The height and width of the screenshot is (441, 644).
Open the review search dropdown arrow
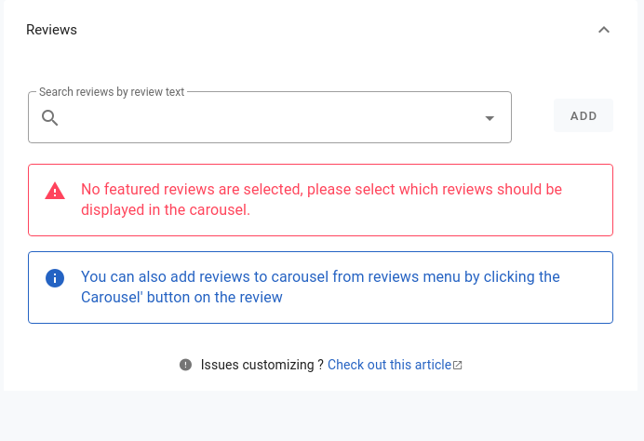tap(490, 118)
